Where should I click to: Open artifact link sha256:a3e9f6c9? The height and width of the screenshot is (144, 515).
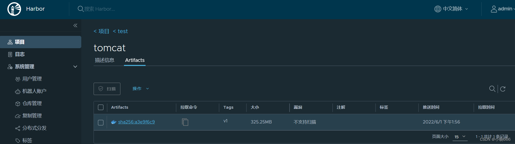tap(137, 122)
